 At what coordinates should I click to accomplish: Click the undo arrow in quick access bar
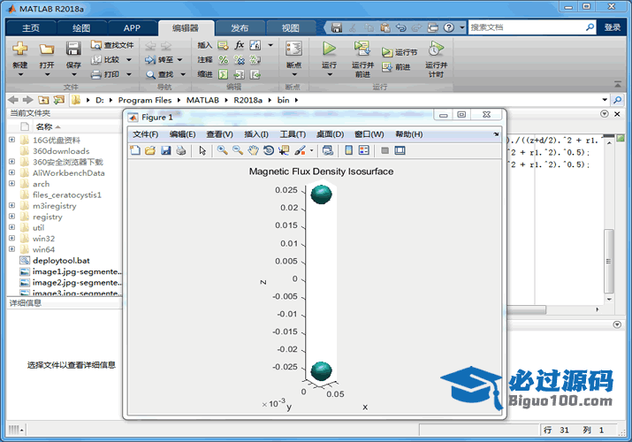(400, 27)
